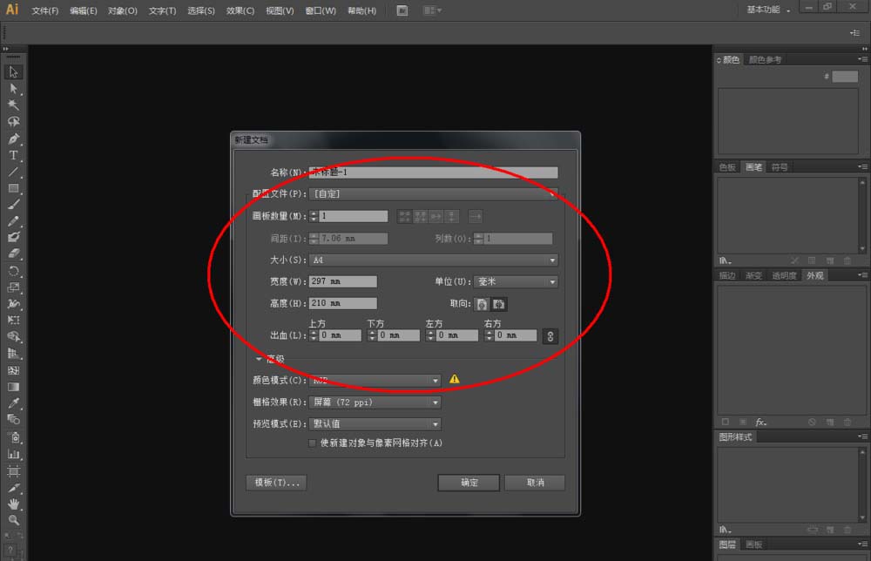871x561 pixels.
Task: Switch to the 色板 swatches tab
Action: point(727,167)
